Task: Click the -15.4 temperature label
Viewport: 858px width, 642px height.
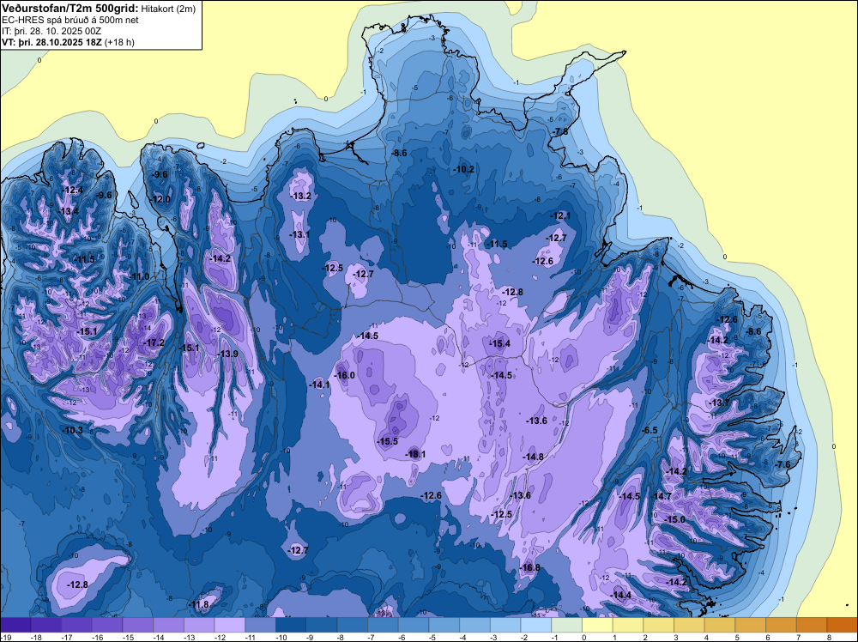Action: [499, 343]
